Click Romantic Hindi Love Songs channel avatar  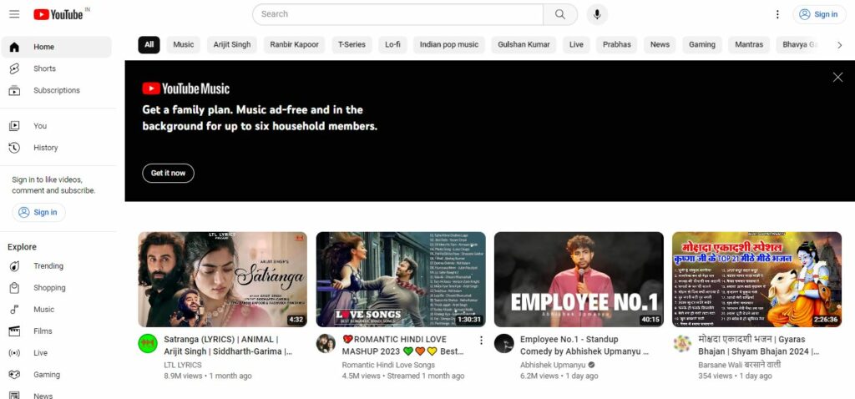(x=326, y=343)
